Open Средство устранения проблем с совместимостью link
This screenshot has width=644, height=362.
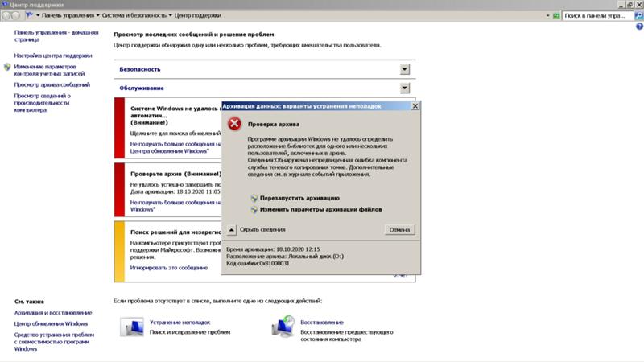click(x=54, y=342)
